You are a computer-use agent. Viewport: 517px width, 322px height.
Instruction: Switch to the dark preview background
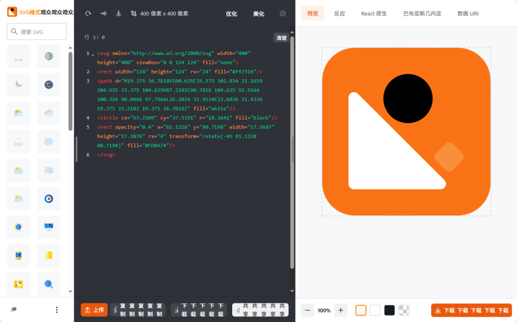click(389, 310)
